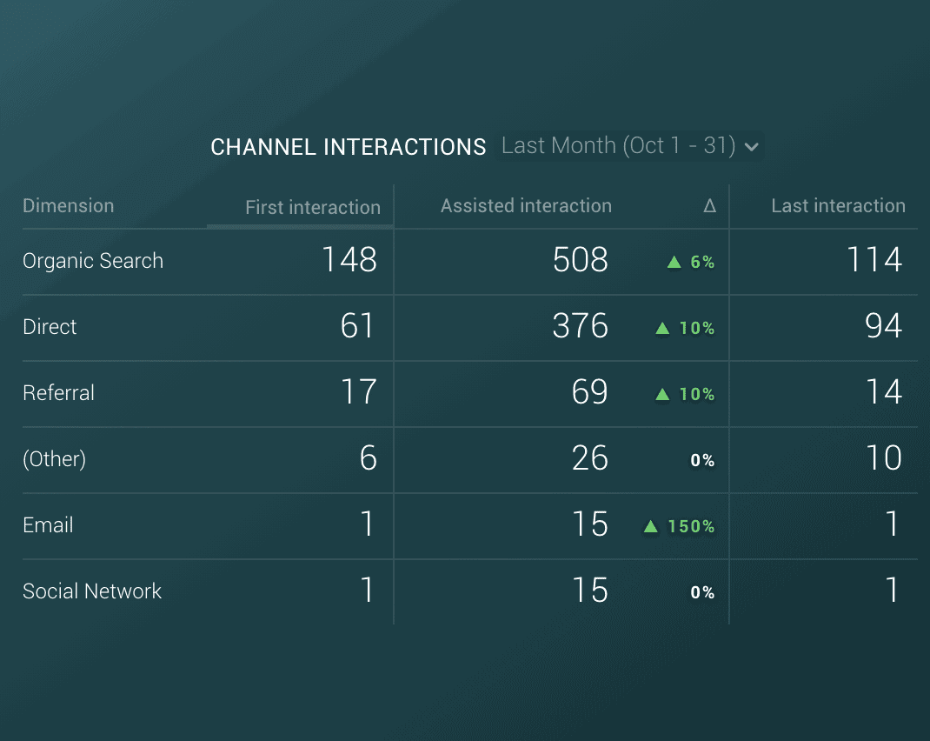Click the Organic Search assisted value 508
Image resolution: width=930 pixels, height=741 pixels.
click(580, 260)
